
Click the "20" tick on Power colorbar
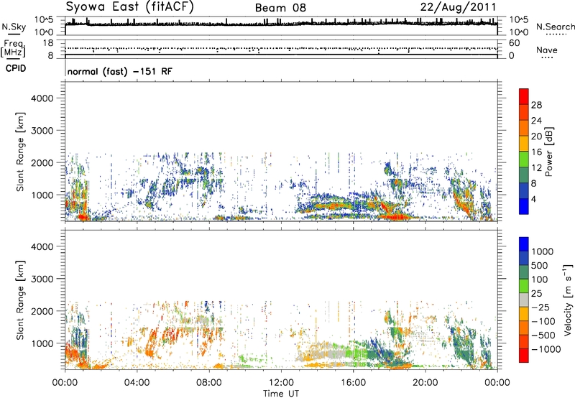pos(536,136)
